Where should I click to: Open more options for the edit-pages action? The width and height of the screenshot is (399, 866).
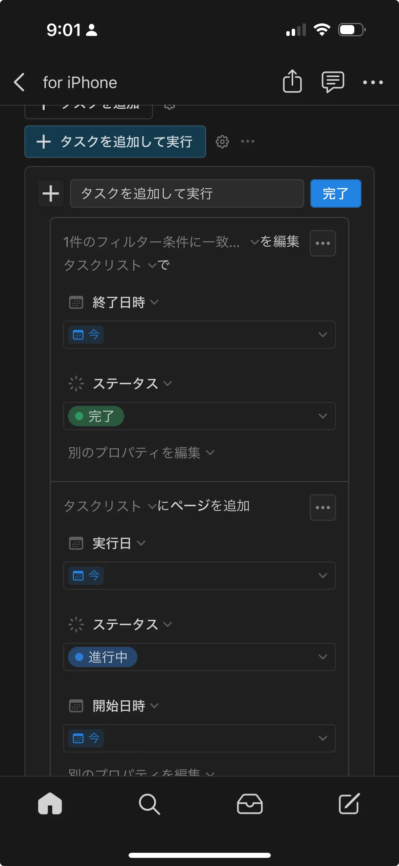(323, 243)
